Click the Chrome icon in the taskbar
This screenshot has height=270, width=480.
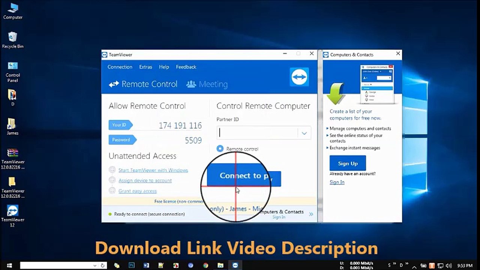tap(205, 265)
